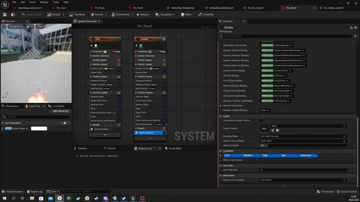Open the Simulation dropdown menu
This screenshot has height=202, width=360.
tap(165, 15)
